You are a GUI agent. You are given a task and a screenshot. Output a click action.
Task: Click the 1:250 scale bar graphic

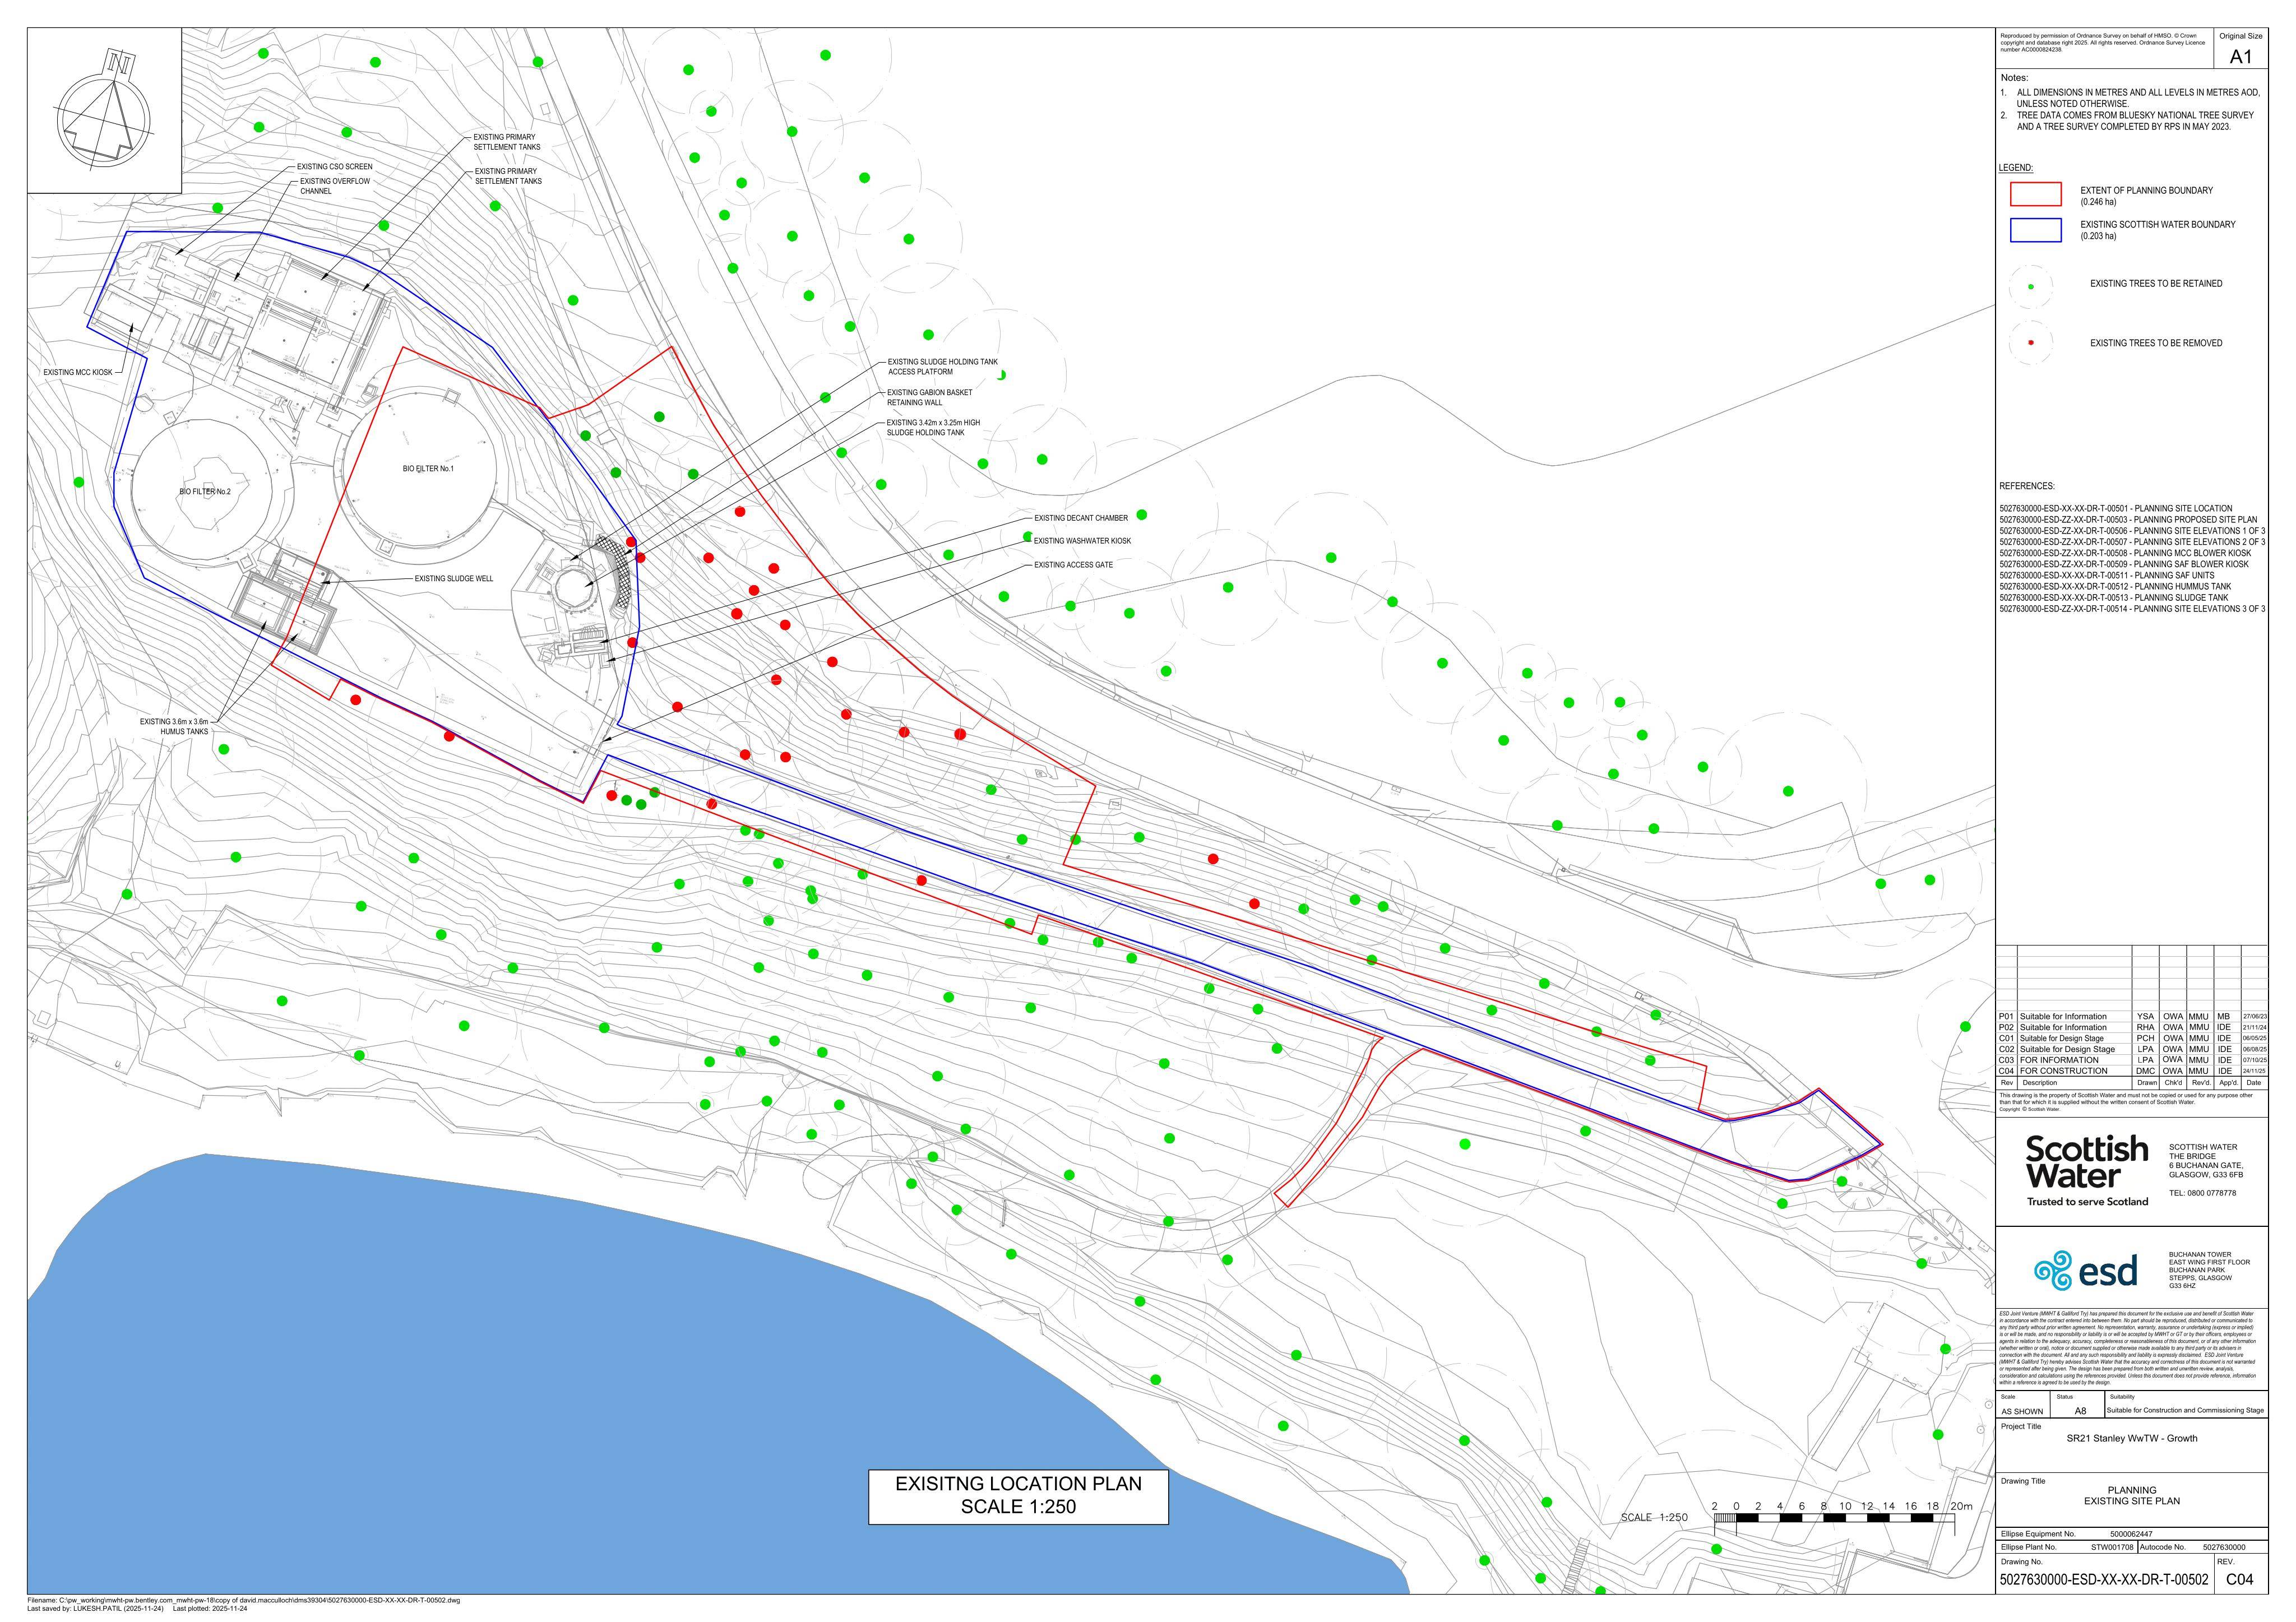pyautogui.click(x=1834, y=1518)
